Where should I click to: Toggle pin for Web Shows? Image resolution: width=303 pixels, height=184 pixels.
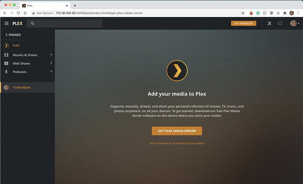tap(51, 63)
